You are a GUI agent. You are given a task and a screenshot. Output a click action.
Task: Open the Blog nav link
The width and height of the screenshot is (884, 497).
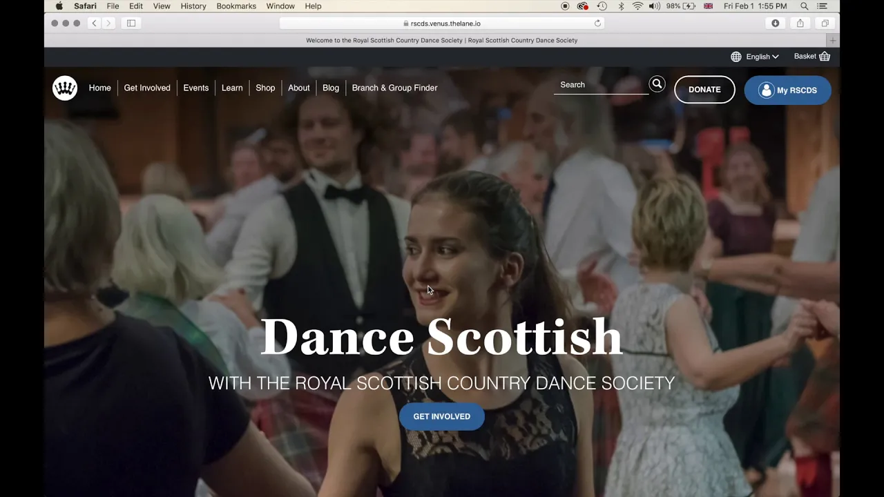click(331, 88)
